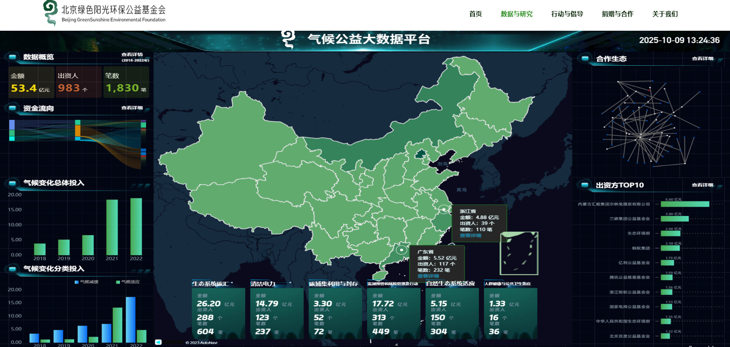This screenshot has width=730, height=347.
Task: Click the South China Sea inset map
Action: tap(519, 253)
